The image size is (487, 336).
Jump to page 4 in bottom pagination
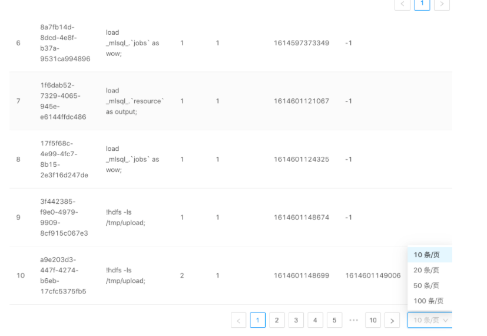point(315,320)
